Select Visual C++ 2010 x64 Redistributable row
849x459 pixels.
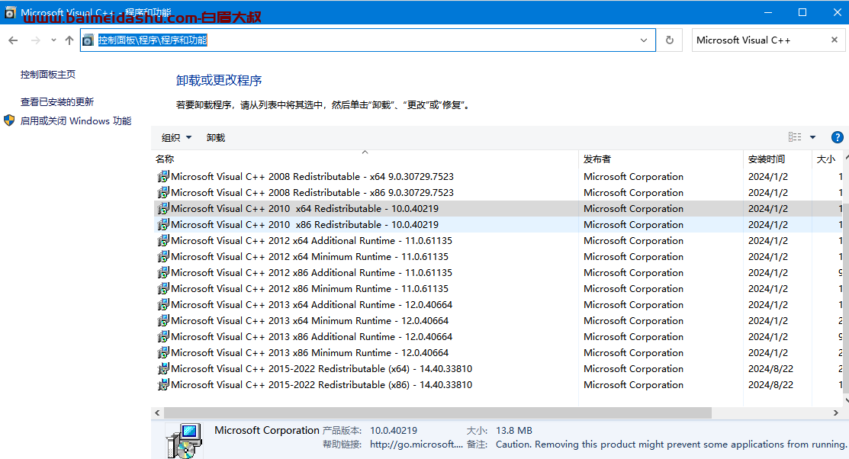[x=498, y=208]
